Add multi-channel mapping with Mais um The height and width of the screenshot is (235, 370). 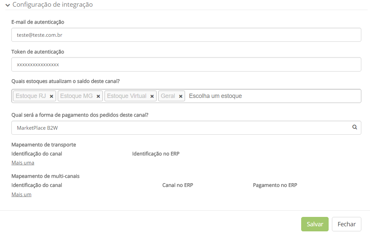(x=21, y=194)
